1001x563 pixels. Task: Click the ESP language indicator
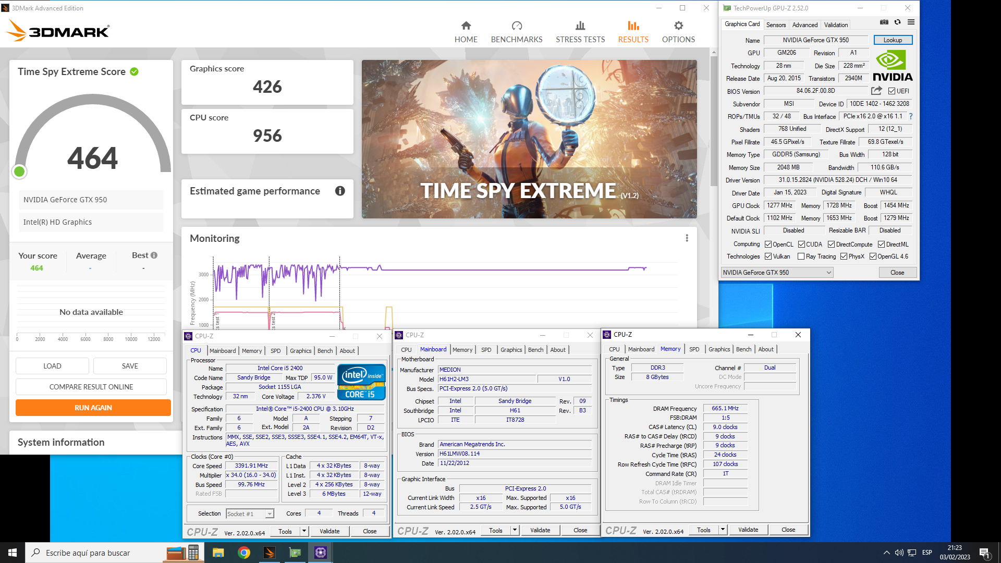click(926, 553)
